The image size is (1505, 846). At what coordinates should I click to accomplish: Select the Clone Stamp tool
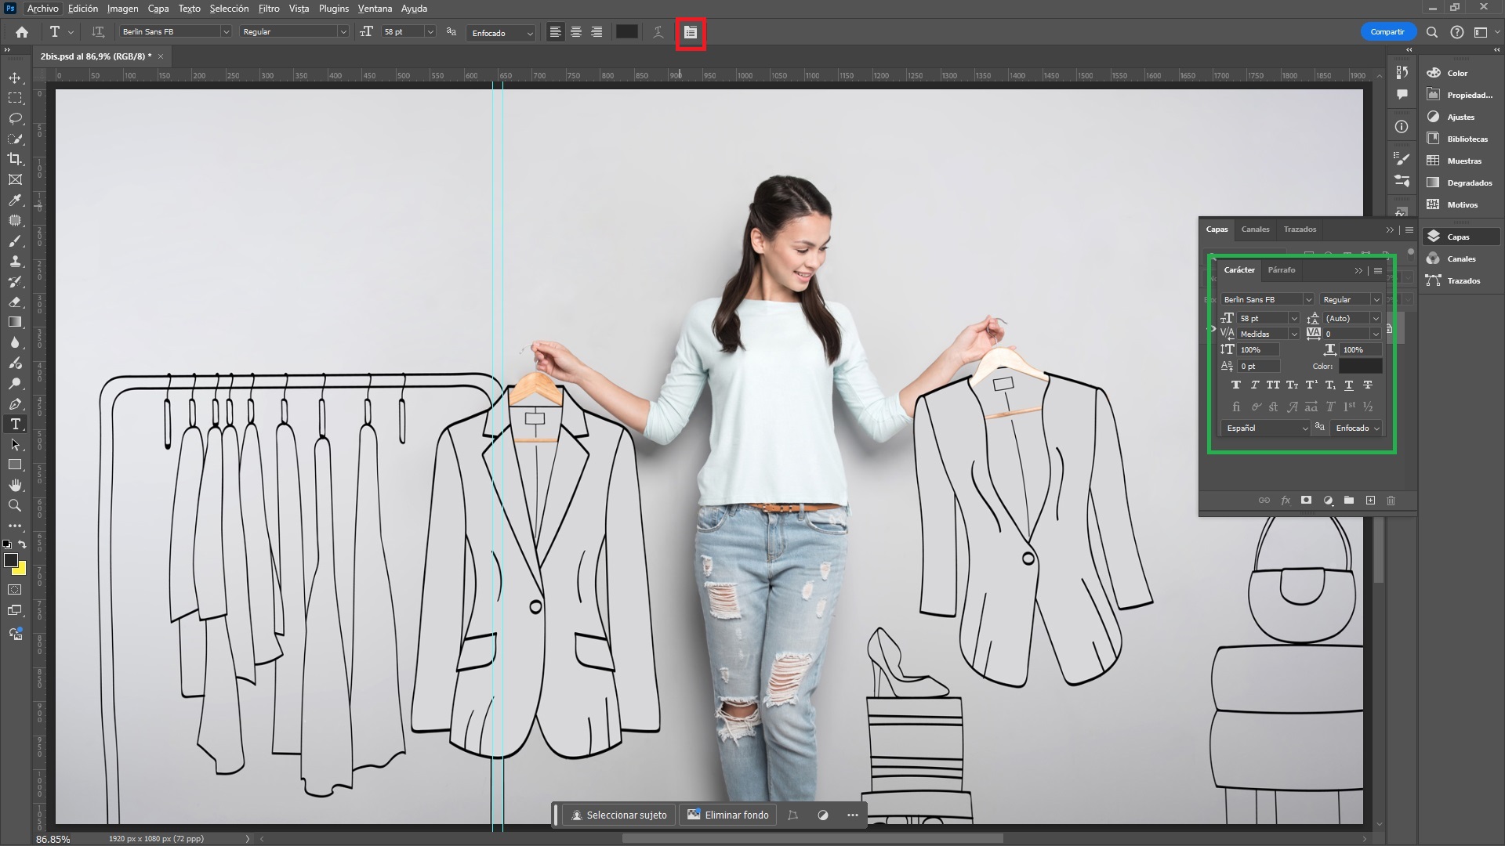pos(15,261)
